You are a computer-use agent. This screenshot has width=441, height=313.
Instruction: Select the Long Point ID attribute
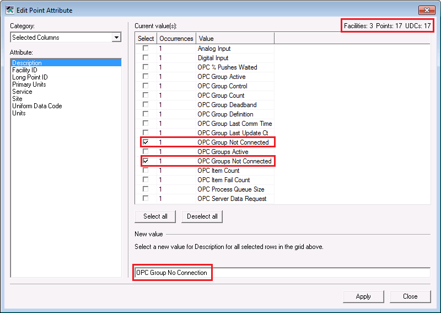(x=30, y=77)
